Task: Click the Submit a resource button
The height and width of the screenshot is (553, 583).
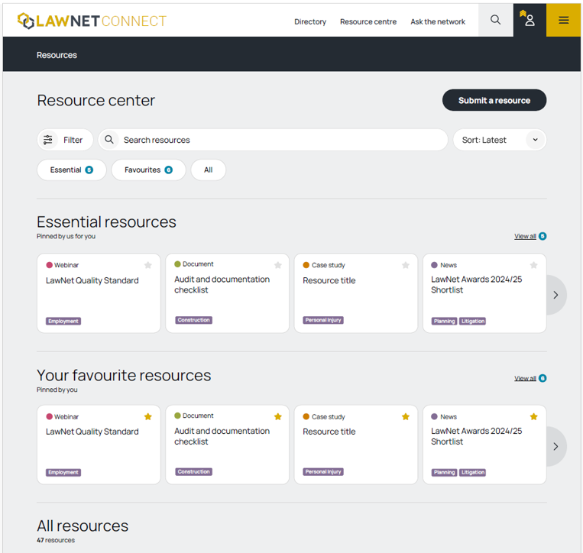Action: (x=494, y=100)
